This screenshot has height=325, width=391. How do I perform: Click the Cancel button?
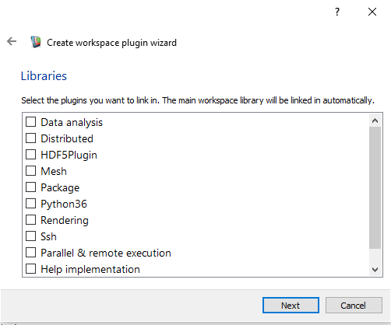click(354, 306)
